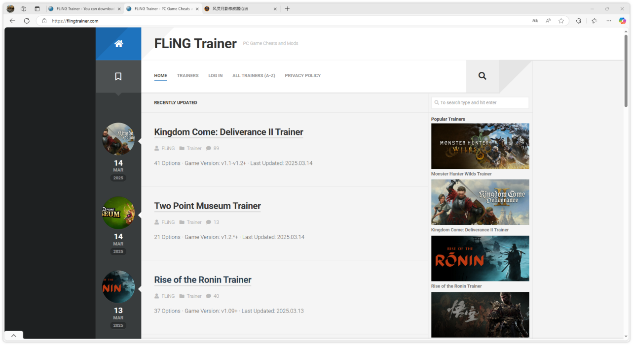Click the browser back arrow
Image resolution: width=633 pixels, height=345 pixels.
(x=12, y=21)
